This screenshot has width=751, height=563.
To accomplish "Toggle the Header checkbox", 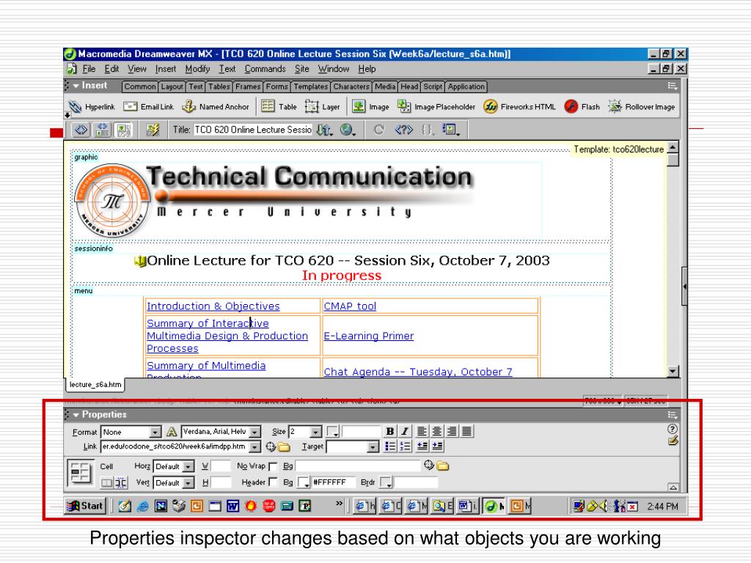I will click(273, 482).
